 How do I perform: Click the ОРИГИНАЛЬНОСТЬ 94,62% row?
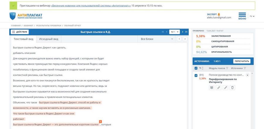[223, 52]
